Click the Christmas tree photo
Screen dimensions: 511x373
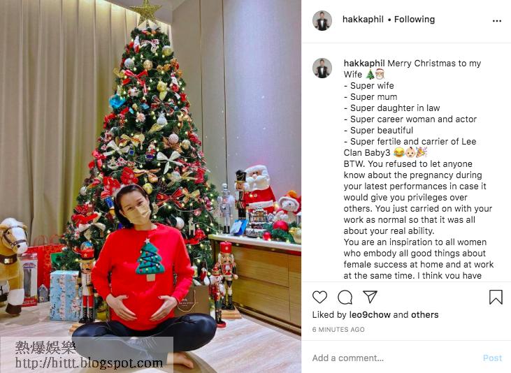pyautogui.click(x=150, y=186)
